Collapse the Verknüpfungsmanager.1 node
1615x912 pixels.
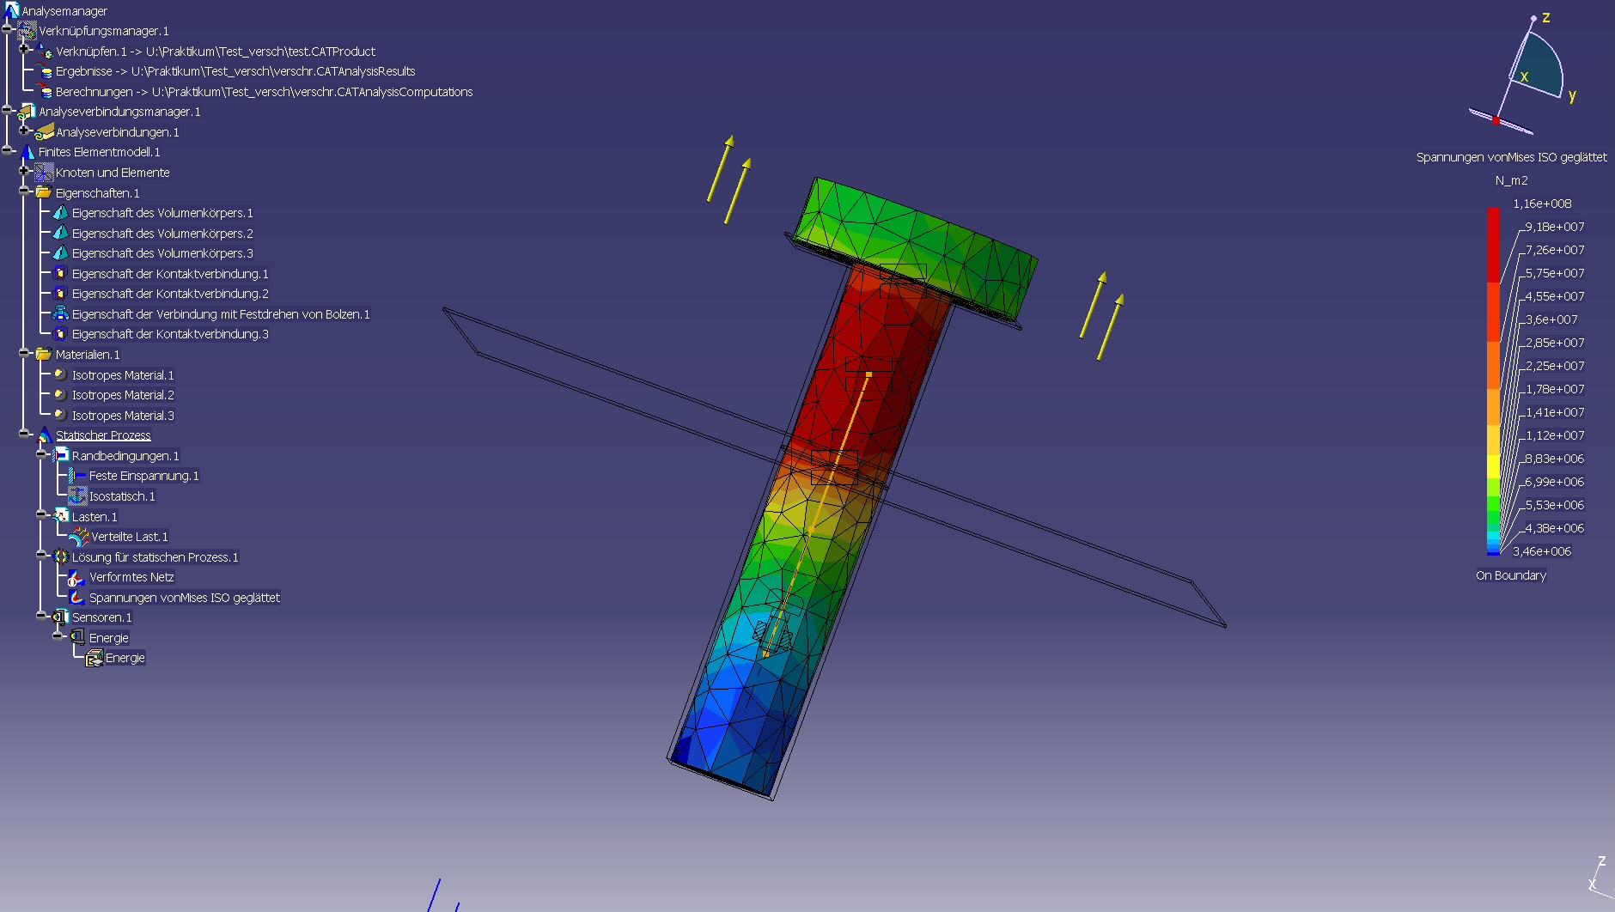click(x=7, y=30)
